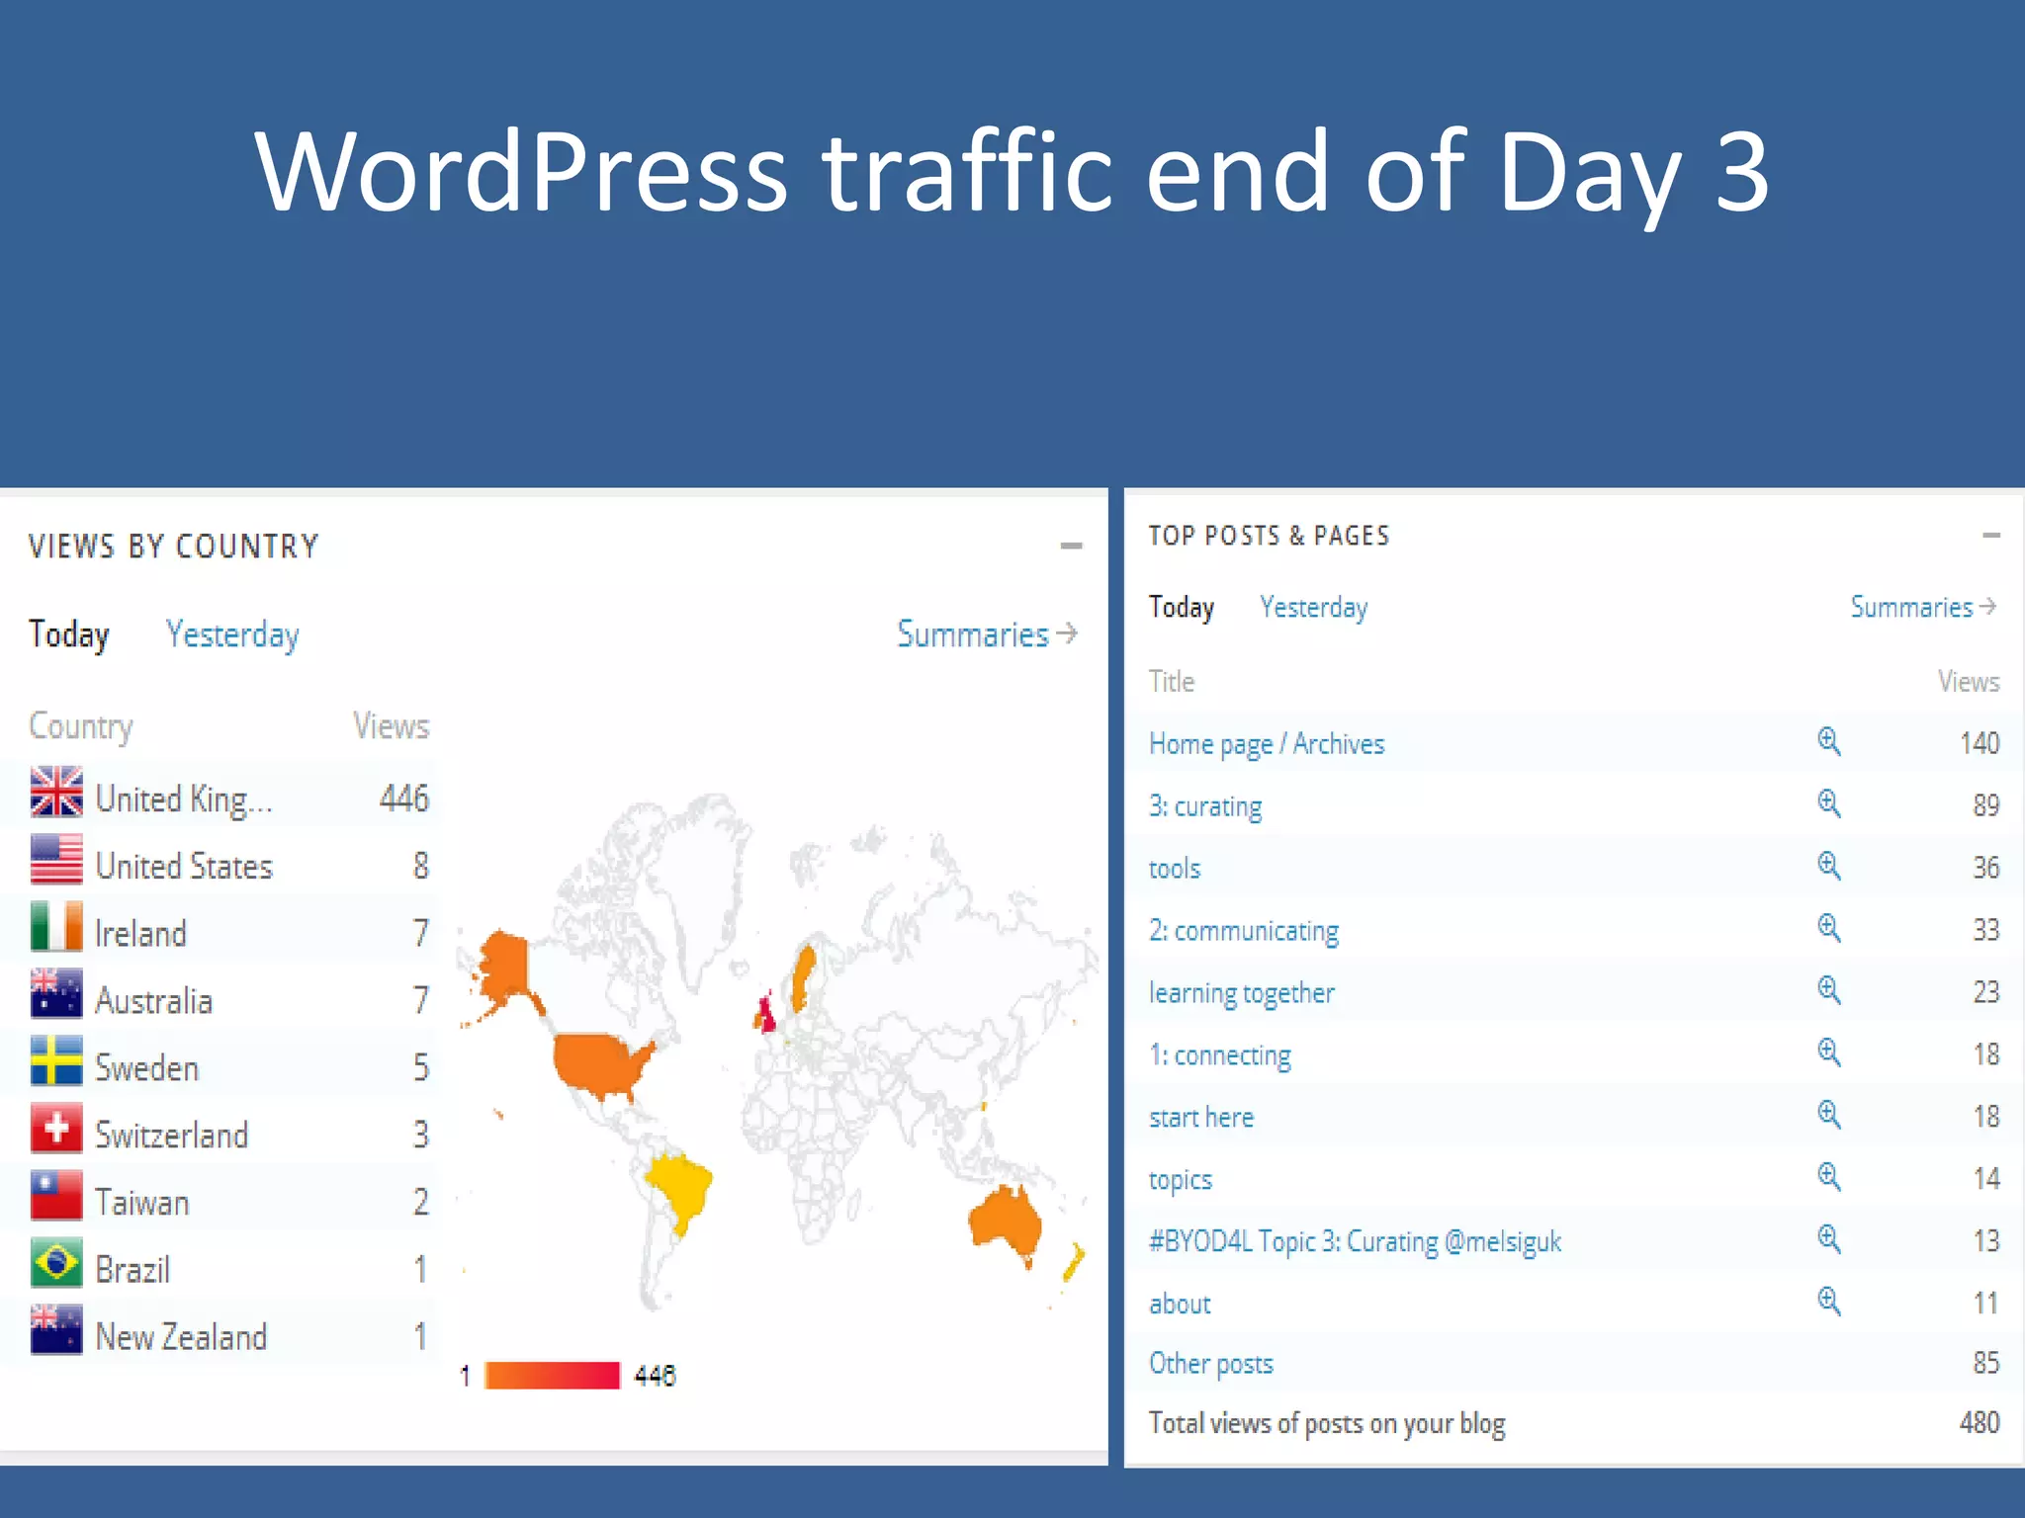Click magnifier icon for Home page / Archives
The width and height of the screenshot is (2025, 1518).
(x=1828, y=741)
